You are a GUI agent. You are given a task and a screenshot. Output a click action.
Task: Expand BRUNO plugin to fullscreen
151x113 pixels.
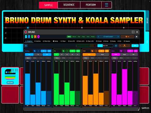tap(133, 32)
